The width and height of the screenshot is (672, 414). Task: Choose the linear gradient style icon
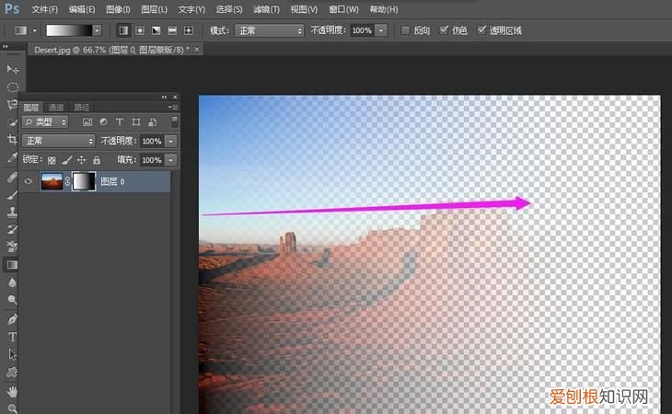(x=123, y=30)
